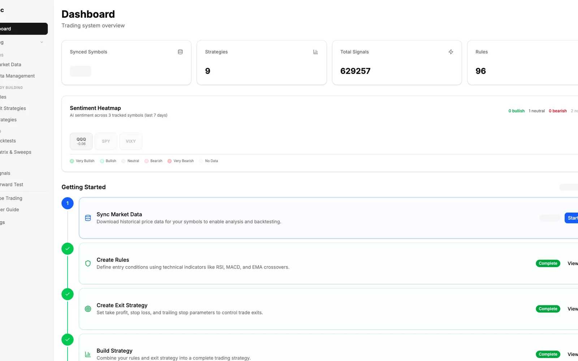
Task: Click the chart icon beside Build Strategy
Action: (x=88, y=355)
